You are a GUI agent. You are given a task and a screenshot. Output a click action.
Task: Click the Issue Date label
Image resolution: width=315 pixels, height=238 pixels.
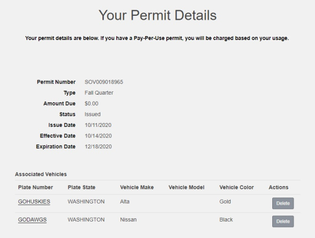(62, 125)
